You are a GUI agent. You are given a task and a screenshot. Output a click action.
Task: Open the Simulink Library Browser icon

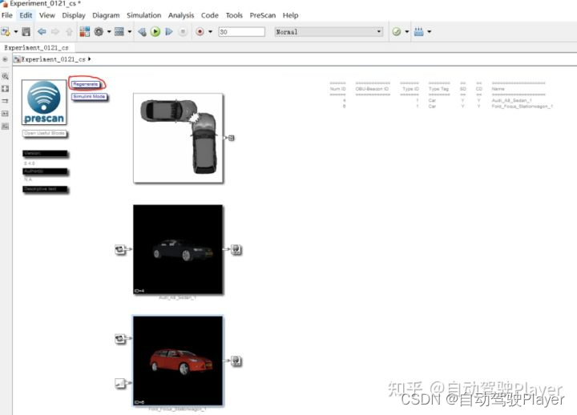[85, 31]
